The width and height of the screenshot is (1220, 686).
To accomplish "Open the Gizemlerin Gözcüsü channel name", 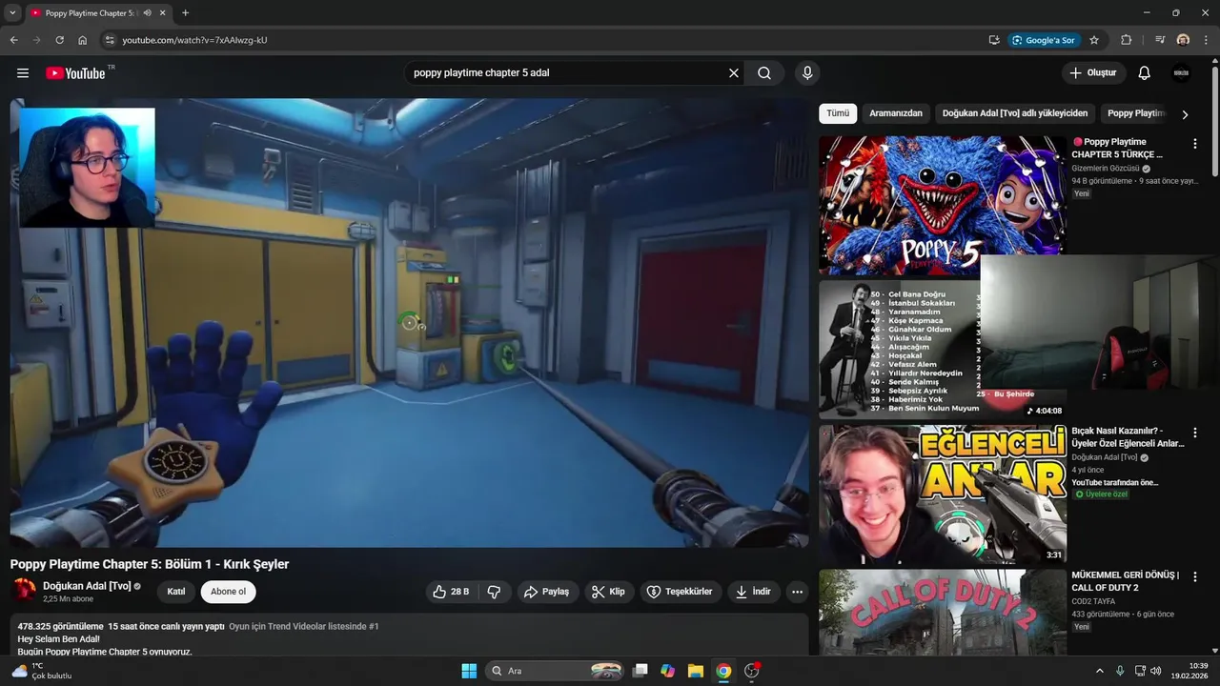I will tap(1106, 169).
